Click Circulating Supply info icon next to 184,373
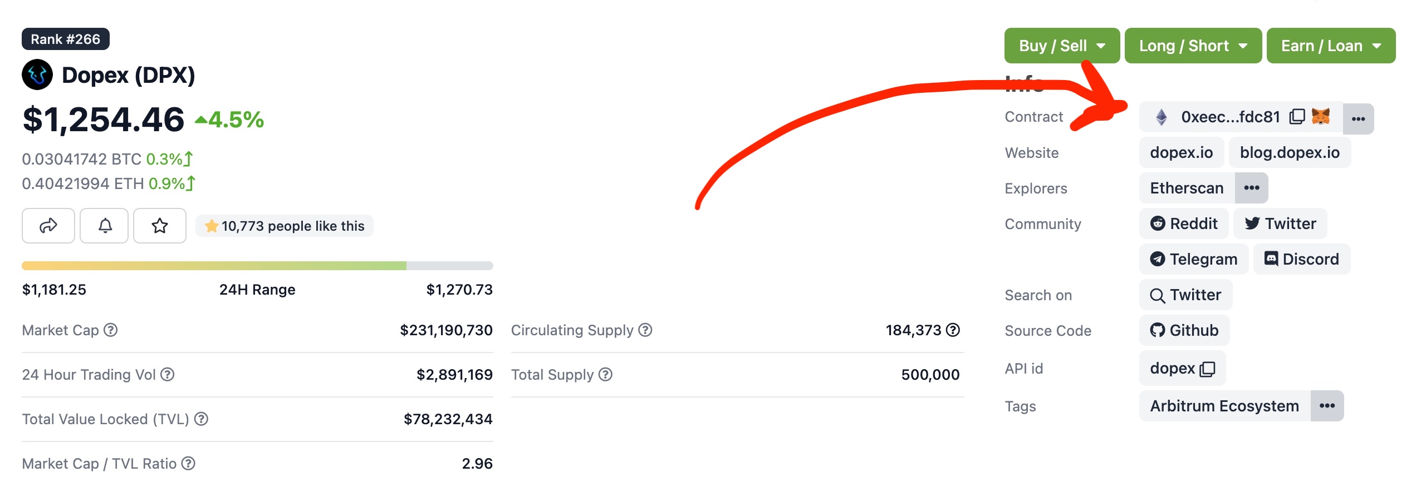The width and height of the screenshot is (1421, 477). pos(953,330)
